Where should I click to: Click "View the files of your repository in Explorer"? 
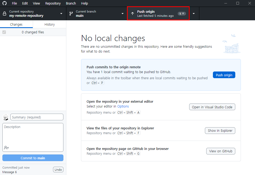tap(120, 128)
